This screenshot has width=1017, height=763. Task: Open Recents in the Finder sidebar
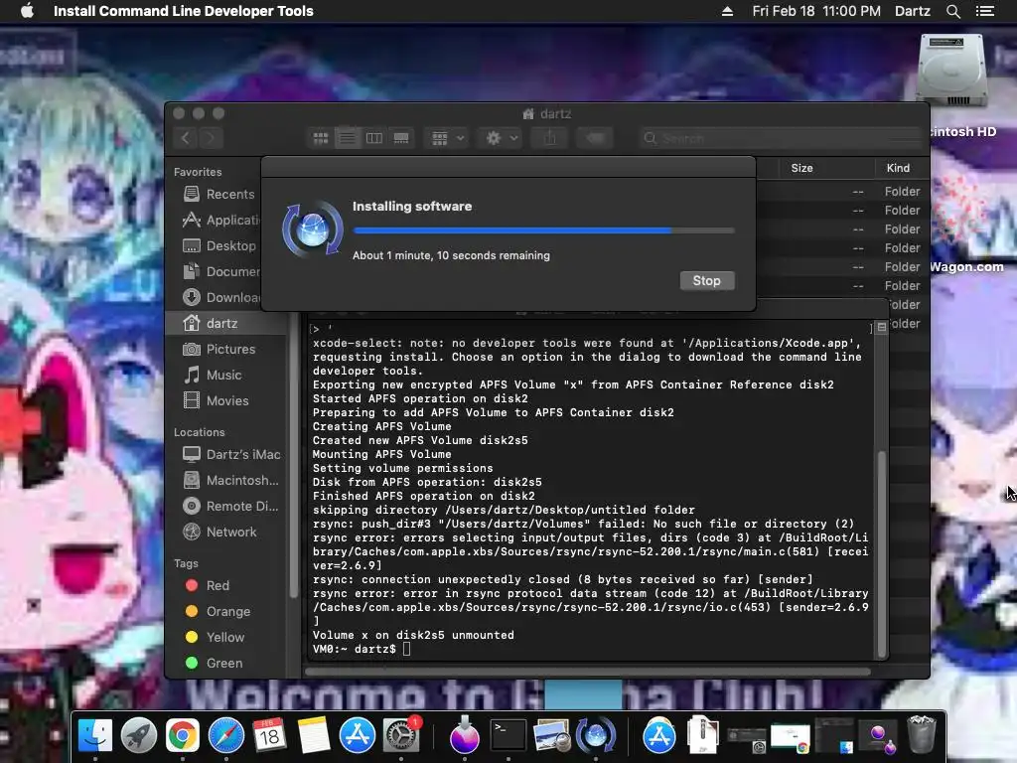click(x=220, y=194)
